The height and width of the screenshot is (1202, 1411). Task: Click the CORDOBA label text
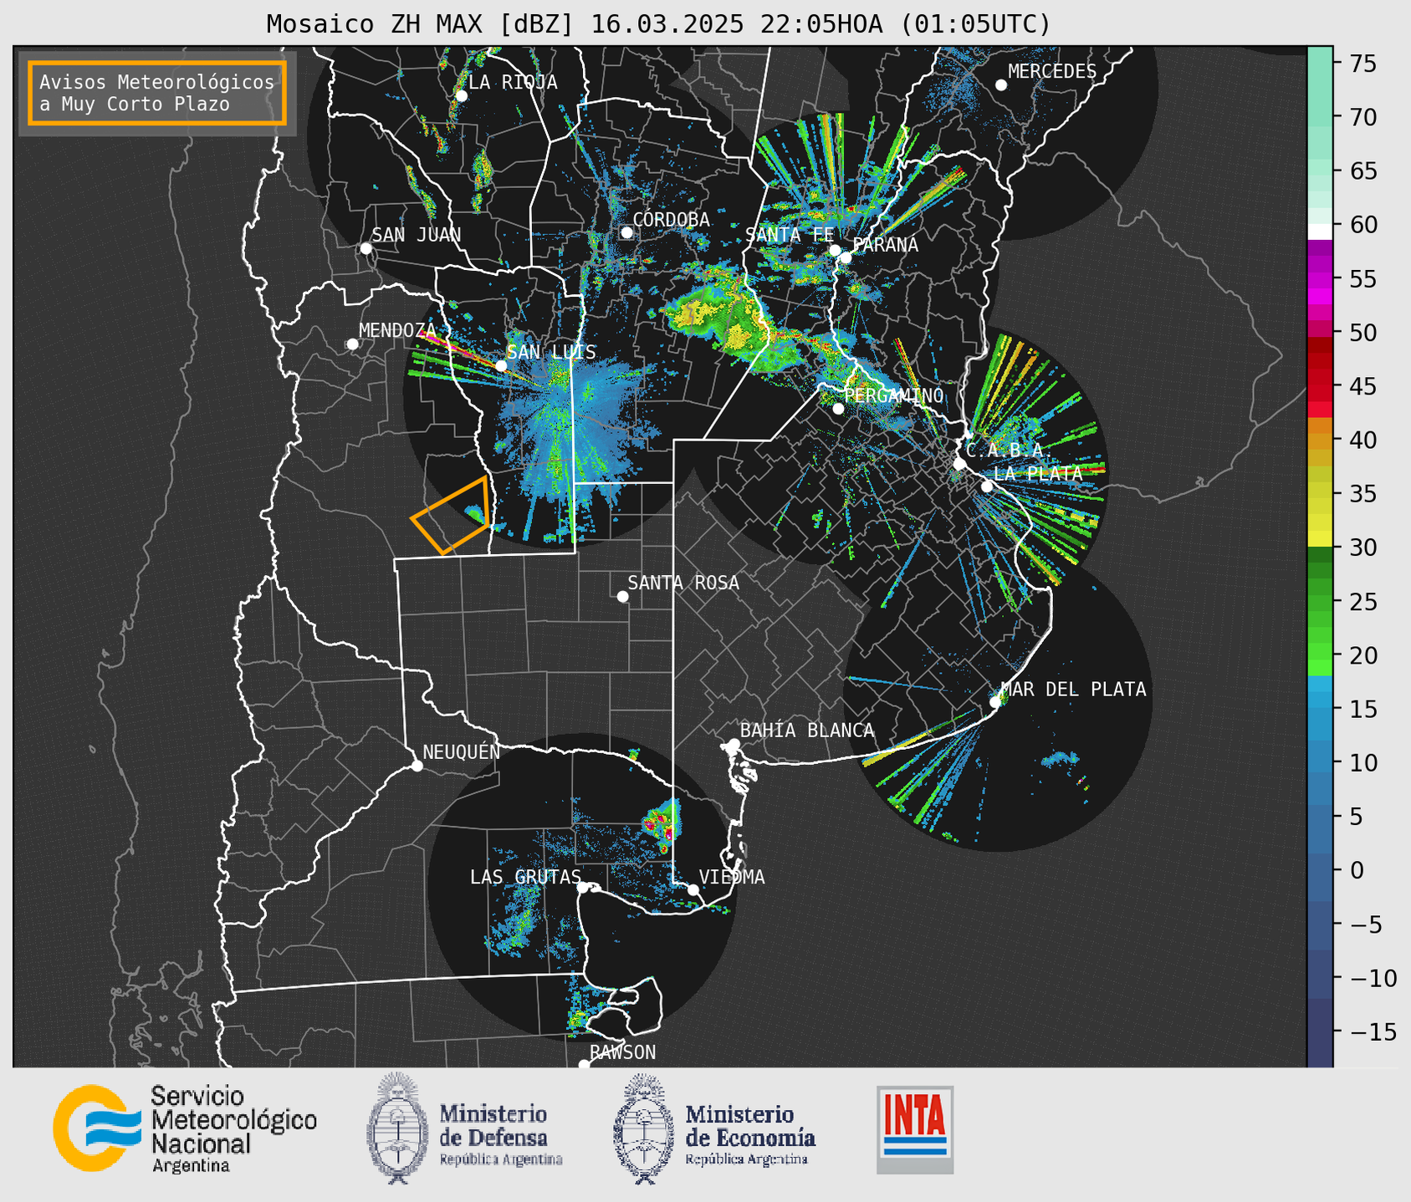pos(671,220)
